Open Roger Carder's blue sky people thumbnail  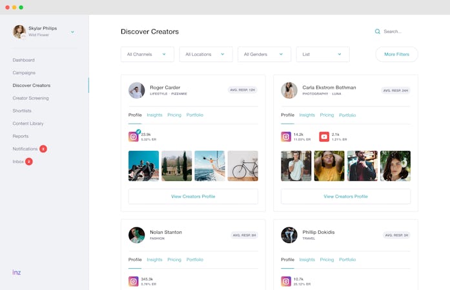pyautogui.click(x=143, y=166)
